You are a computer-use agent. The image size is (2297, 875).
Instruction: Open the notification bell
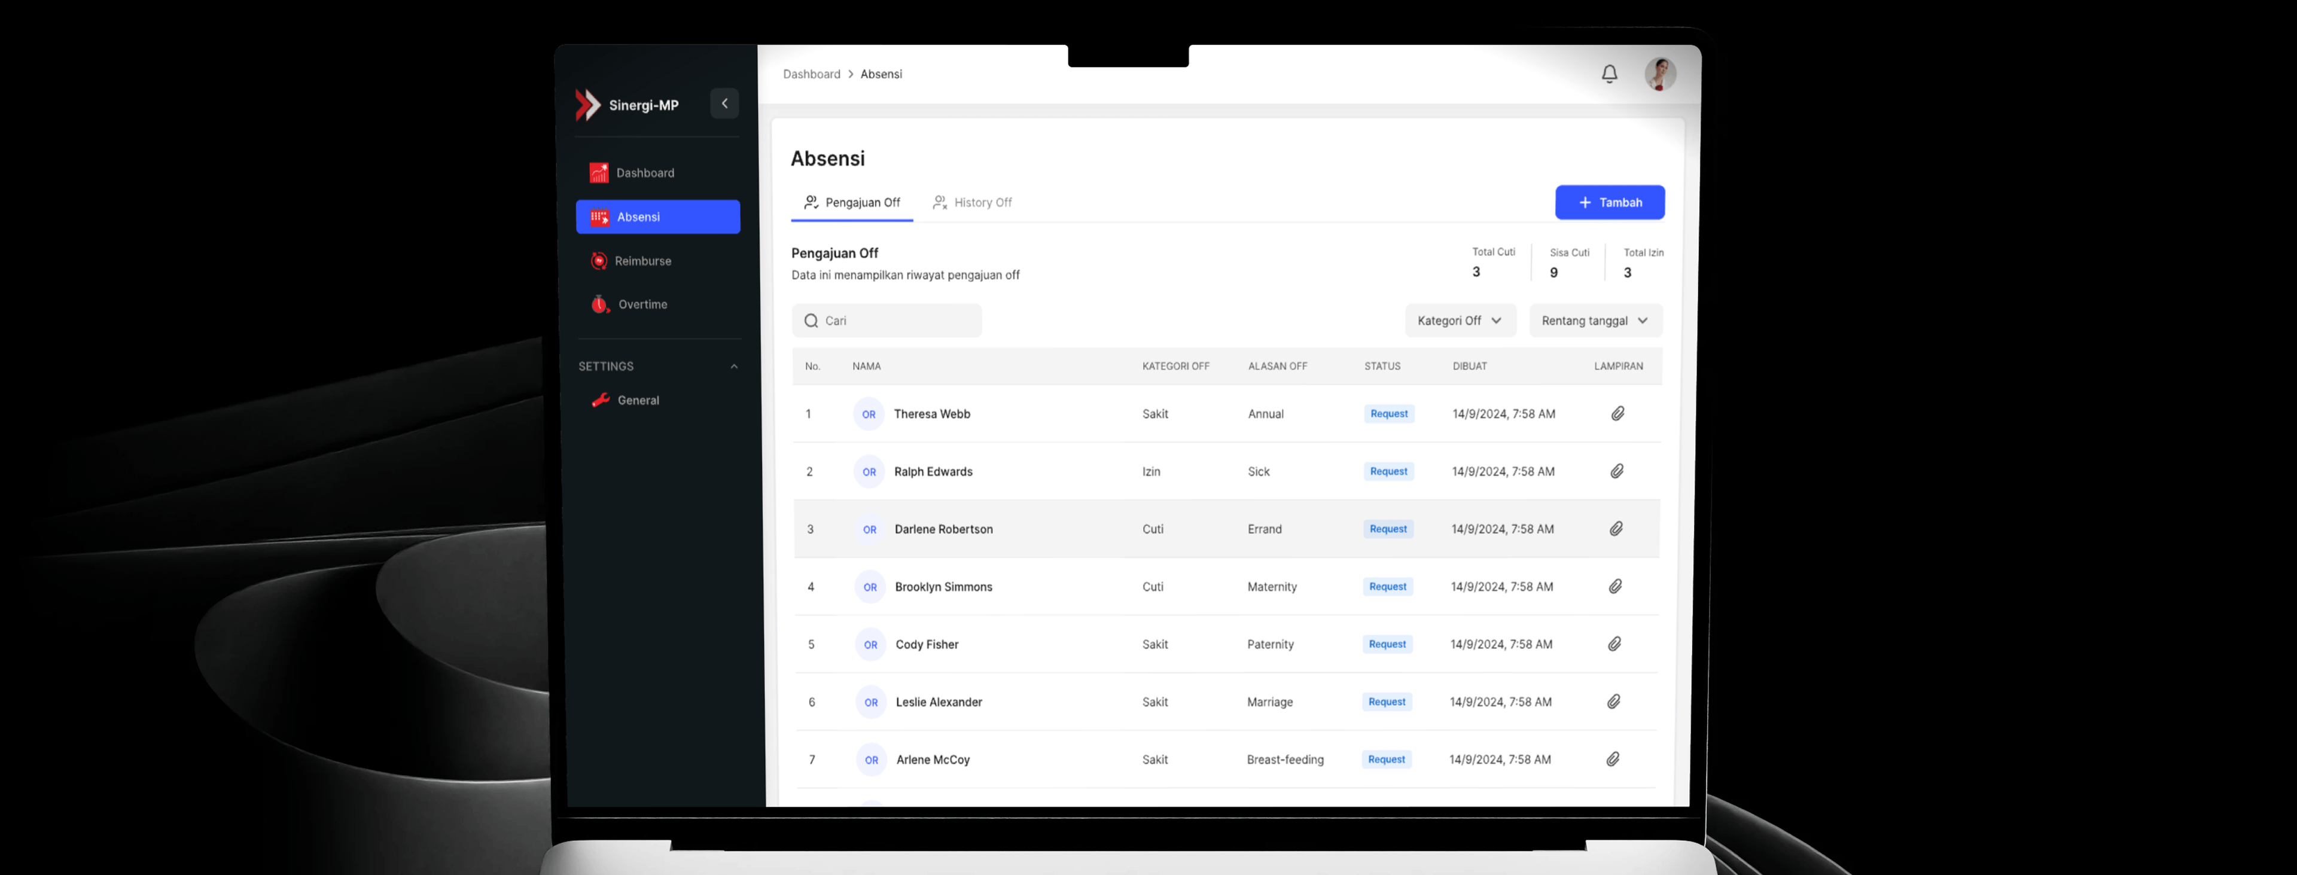point(1608,74)
